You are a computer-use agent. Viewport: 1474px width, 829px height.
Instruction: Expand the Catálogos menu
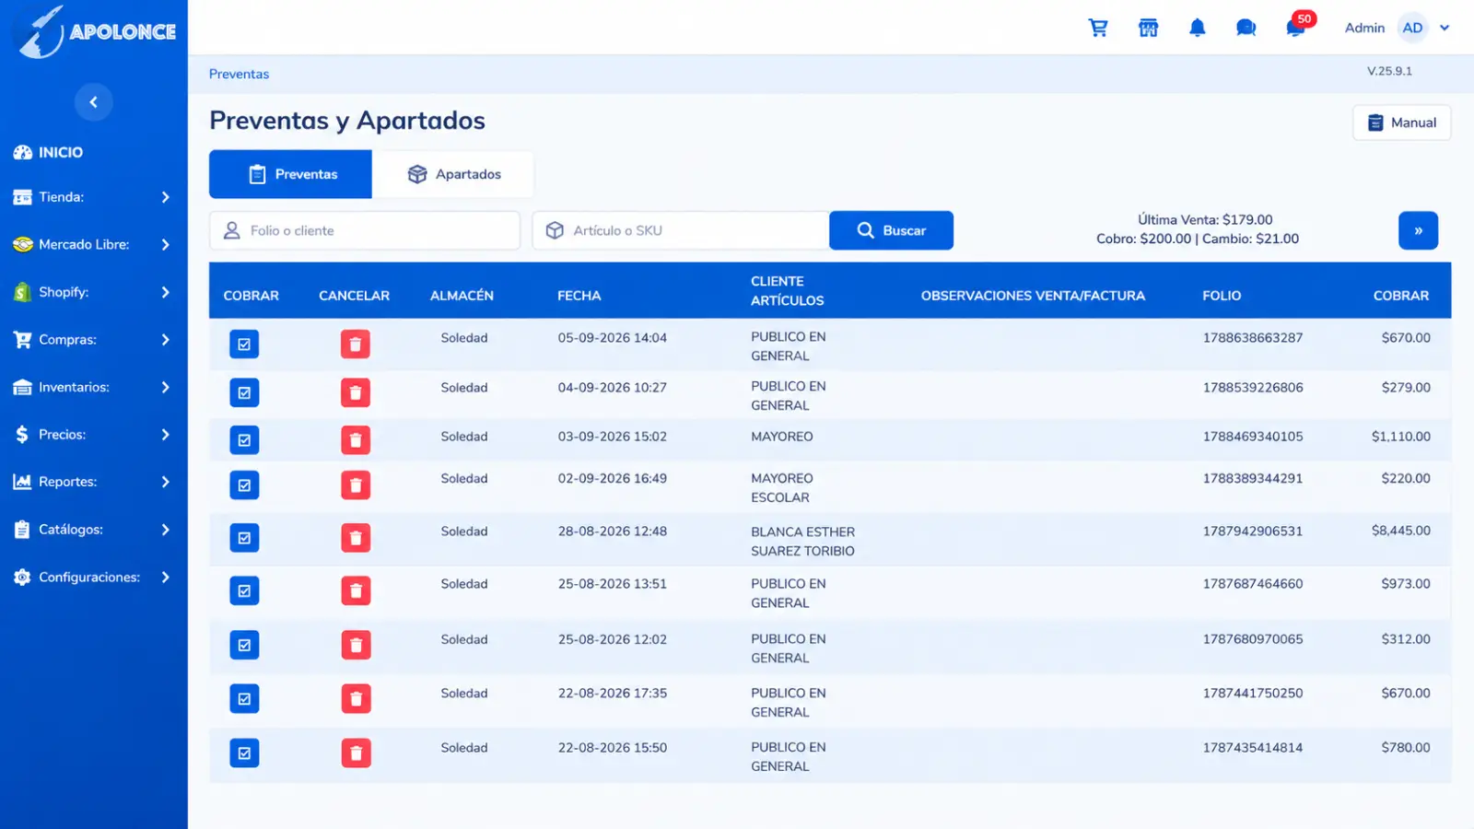92,530
